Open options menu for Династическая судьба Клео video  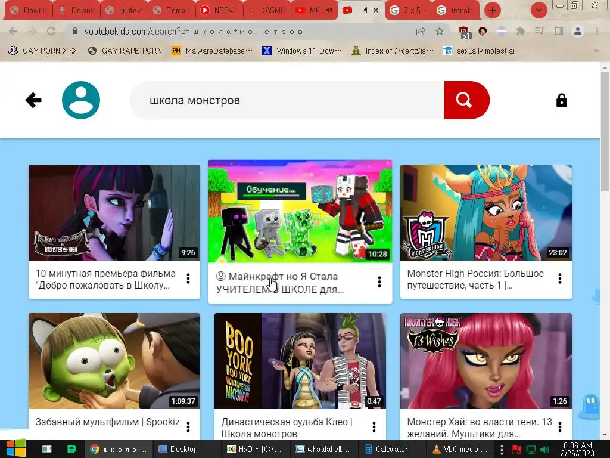[x=374, y=427]
